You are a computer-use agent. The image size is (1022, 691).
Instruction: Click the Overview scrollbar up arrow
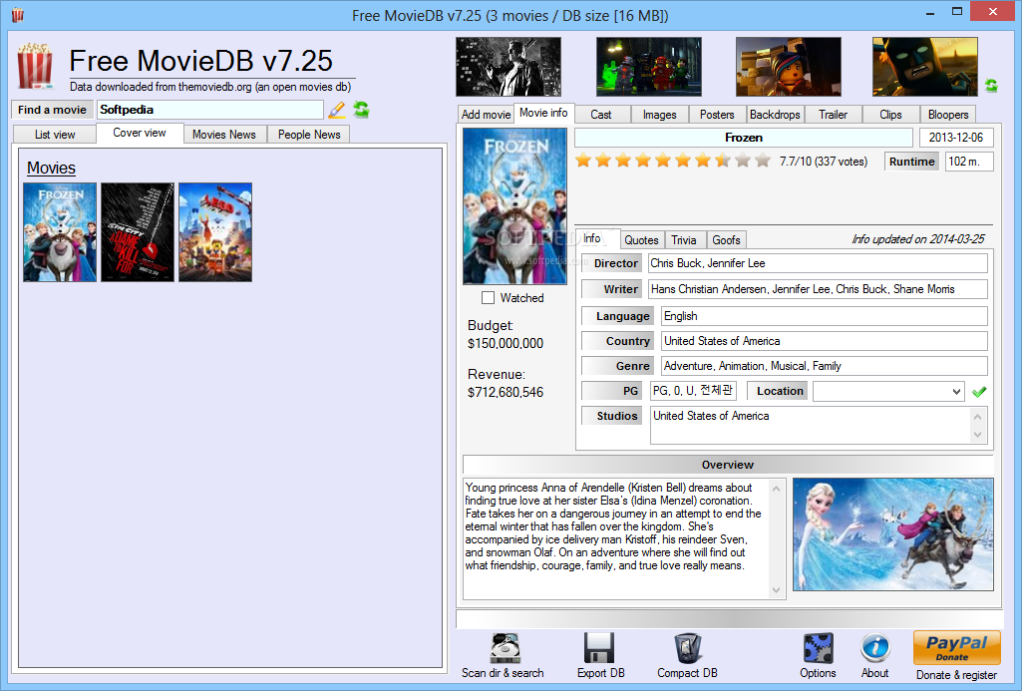coord(776,489)
